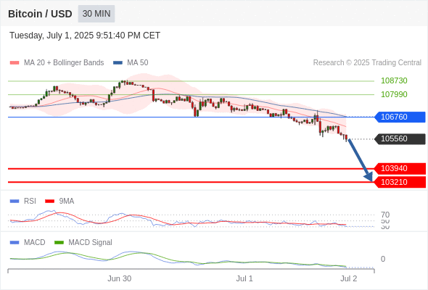Click the RSI 70 level label

pos(385,215)
